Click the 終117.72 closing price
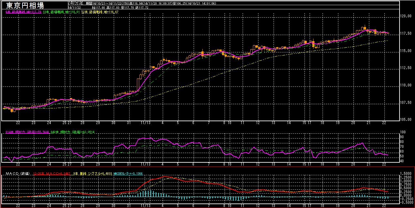Viewport: 415px width, 208px height. (x=142, y=8)
